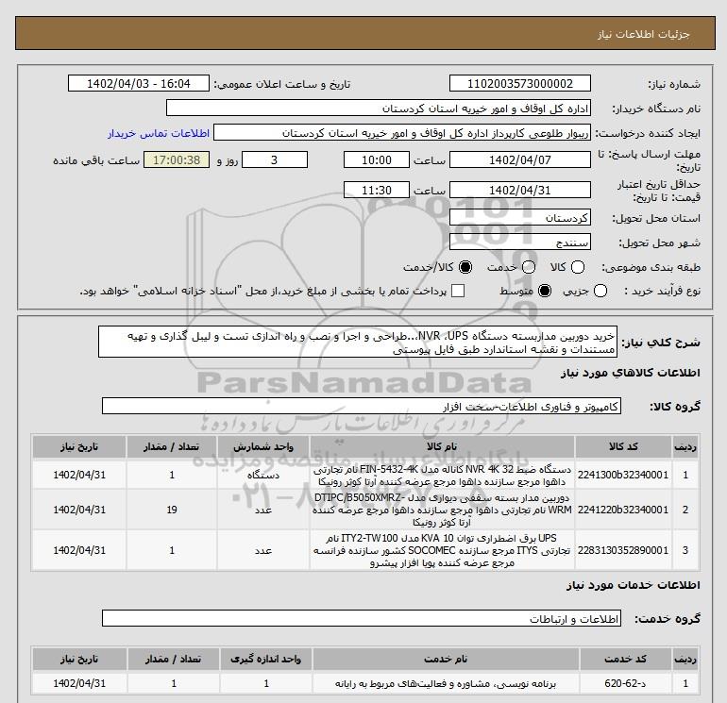Click the اطلاعات خدمات مورد نیاز section heading
The height and width of the screenshot is (703, 727).
[x=633, y=585]
